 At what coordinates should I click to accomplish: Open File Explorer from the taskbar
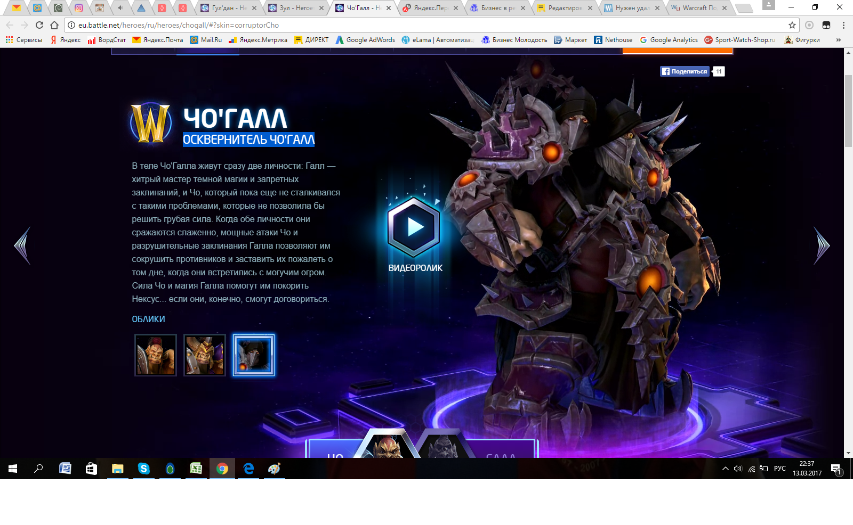(117, 469)
